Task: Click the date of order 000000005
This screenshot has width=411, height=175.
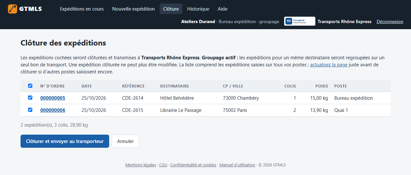Action: (x=94, y=98)
